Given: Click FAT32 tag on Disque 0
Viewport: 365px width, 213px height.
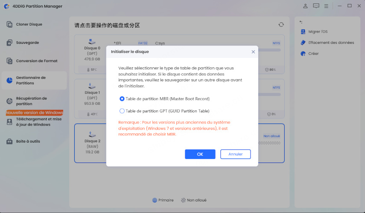Looking at the screenshot, I should coord(143,43).
